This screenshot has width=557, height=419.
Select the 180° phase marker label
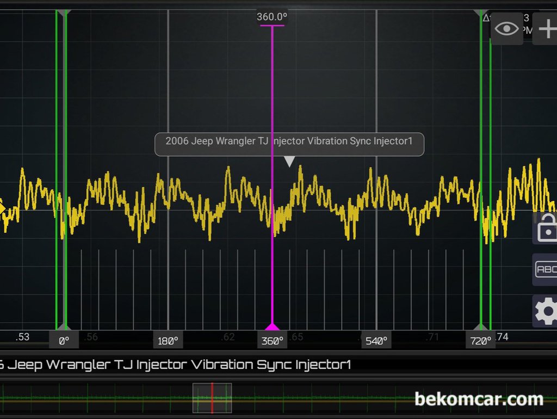168,341
